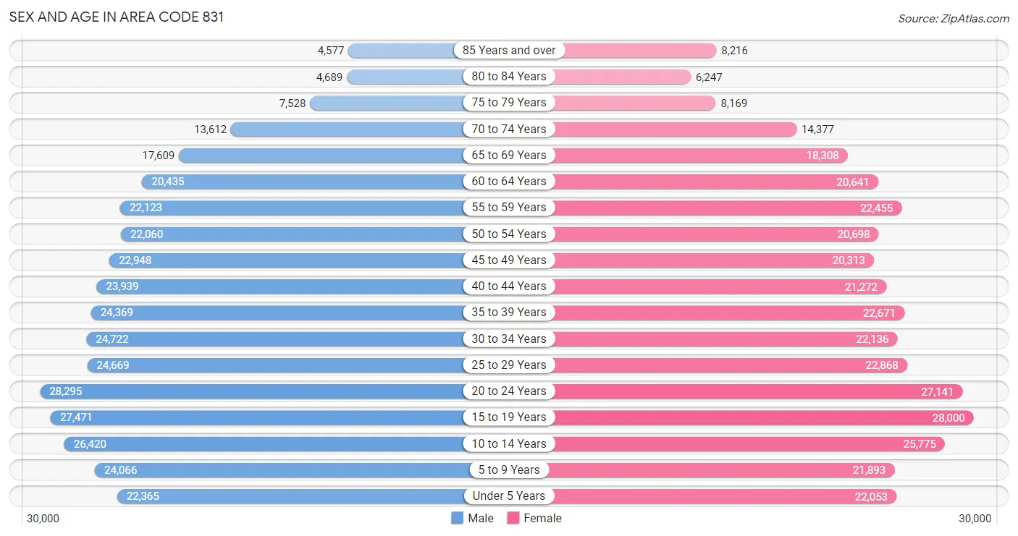The height and width of the screenshot is (536, 1018).
Task: Click the male 70 to 74 Years bar
Action: [348, 129]
